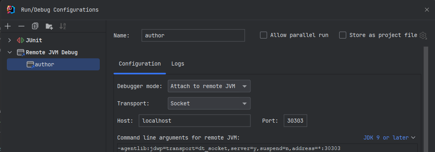
Task: Click the JUnit node icon
Action: pos(21,40)
